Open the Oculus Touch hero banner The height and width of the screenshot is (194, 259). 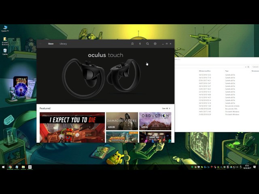[x=105, y=76]
